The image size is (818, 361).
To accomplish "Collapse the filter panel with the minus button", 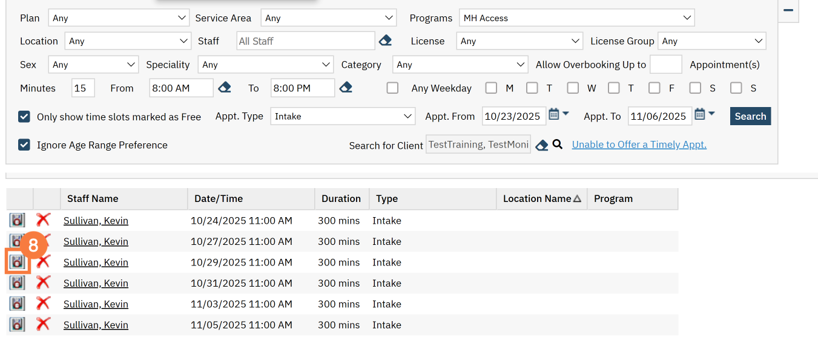I will point(788,10).
